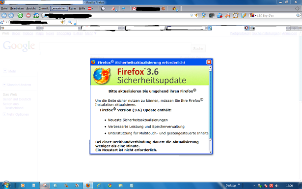
Task: Click the printer icon in the navigation toolbar
Action: click(228, 15)
